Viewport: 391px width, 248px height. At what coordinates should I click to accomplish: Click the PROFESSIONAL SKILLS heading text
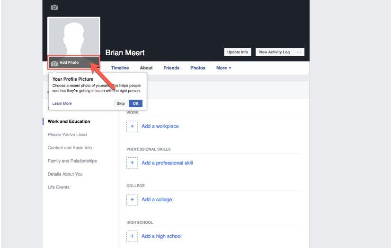149,149
